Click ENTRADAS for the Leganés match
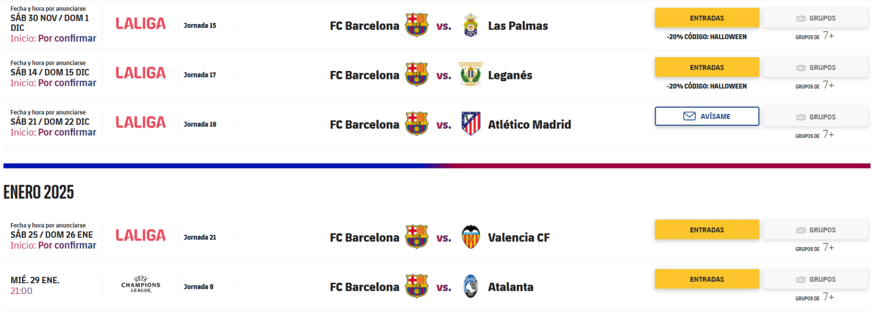 pos(706,67)
